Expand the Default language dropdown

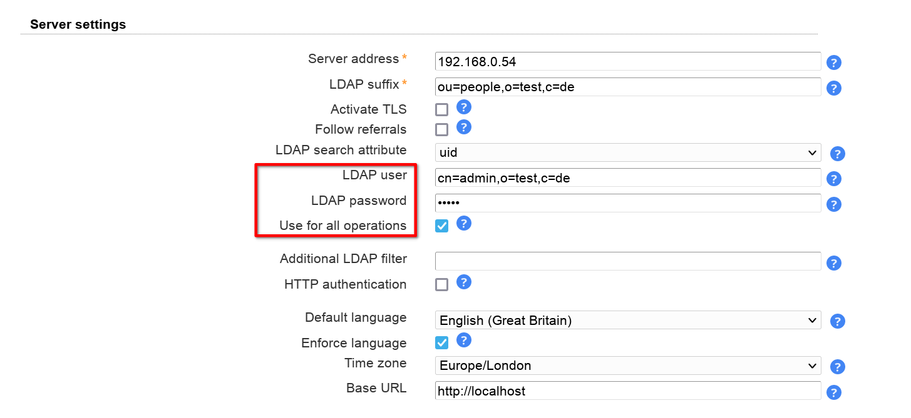click(627, 321)
